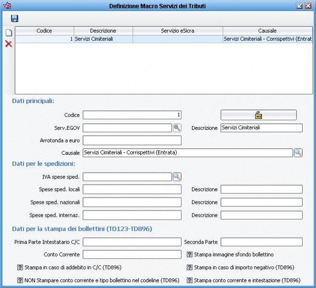Screen dimensions: 316x288
Task: Toggle Stampa immagine sfondo bollettino checkbox
Action: tap(189, 254)
